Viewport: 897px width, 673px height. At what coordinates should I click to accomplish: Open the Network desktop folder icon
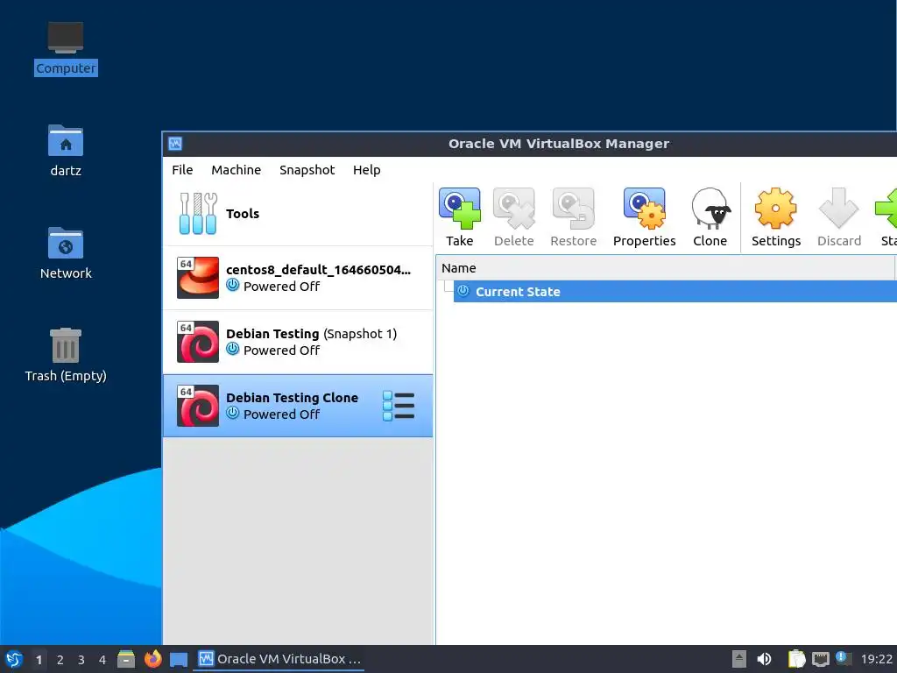pyautogui.click(x=65, y=243)
